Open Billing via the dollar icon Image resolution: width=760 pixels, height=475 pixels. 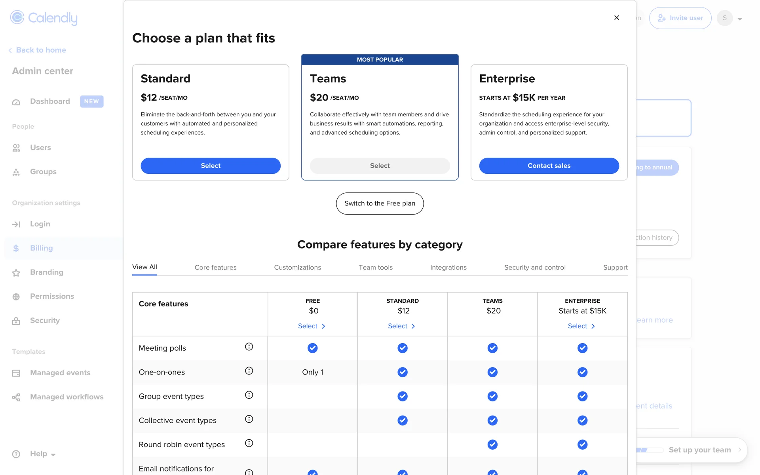pos(16,248)
